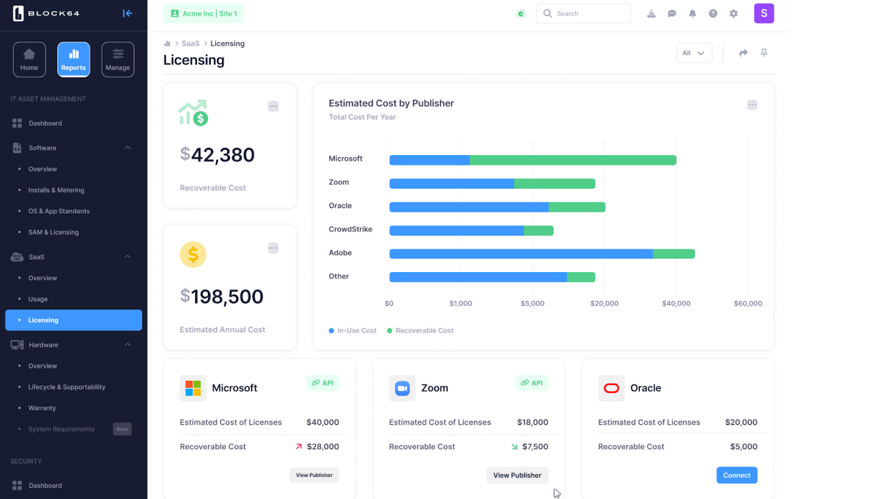This screenshot has width=887, height=499.
Task: Click View Publisher on Zoom card
Action: pos(517,475)
